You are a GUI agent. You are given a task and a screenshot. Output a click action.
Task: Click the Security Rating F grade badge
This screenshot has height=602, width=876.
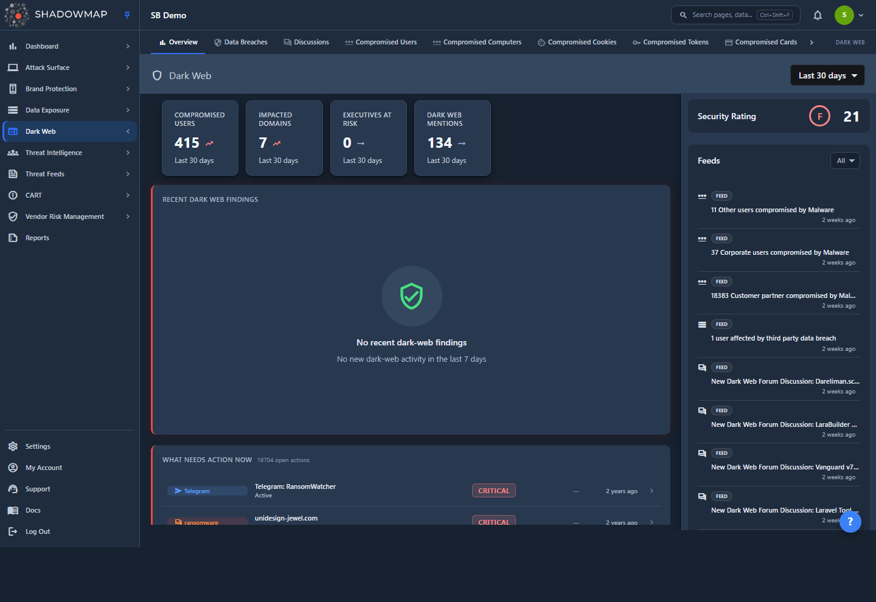coord(819,116)
